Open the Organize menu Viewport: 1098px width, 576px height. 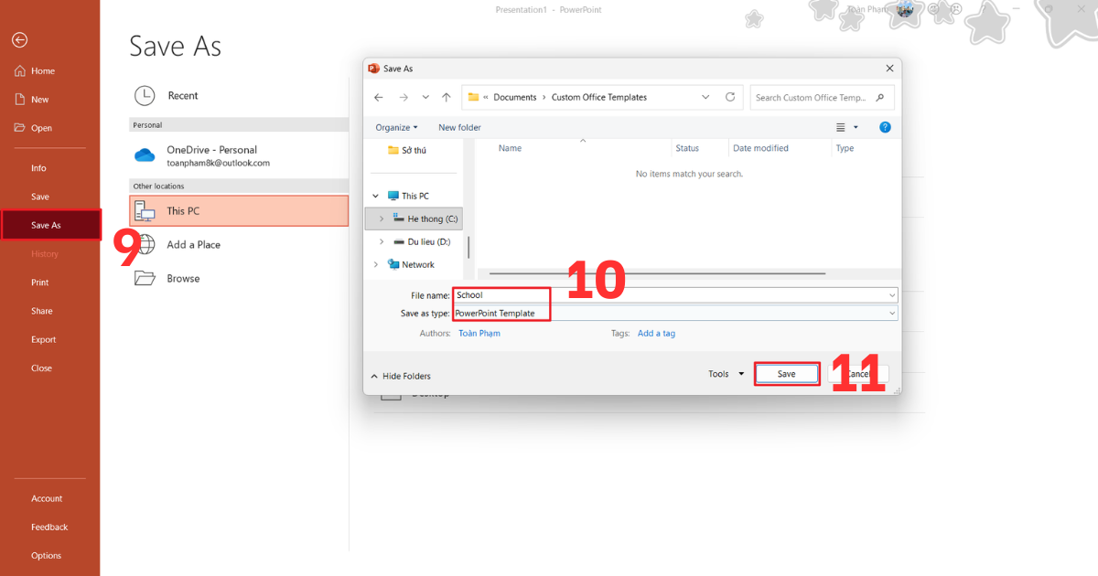tap(396, 128)
